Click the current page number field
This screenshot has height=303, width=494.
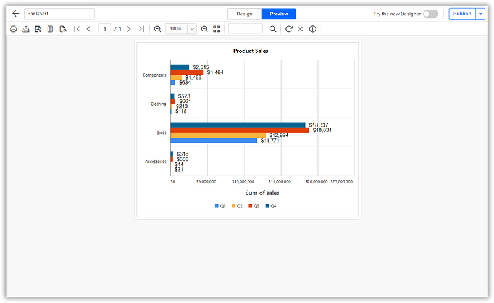(104, 28)
